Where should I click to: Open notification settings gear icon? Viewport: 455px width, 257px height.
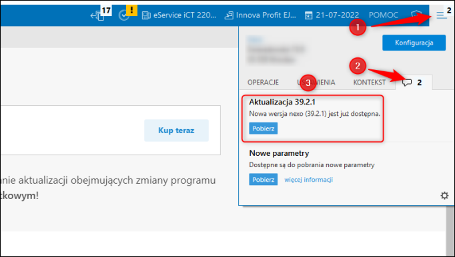pyautogui.click(x=444, y=196)
